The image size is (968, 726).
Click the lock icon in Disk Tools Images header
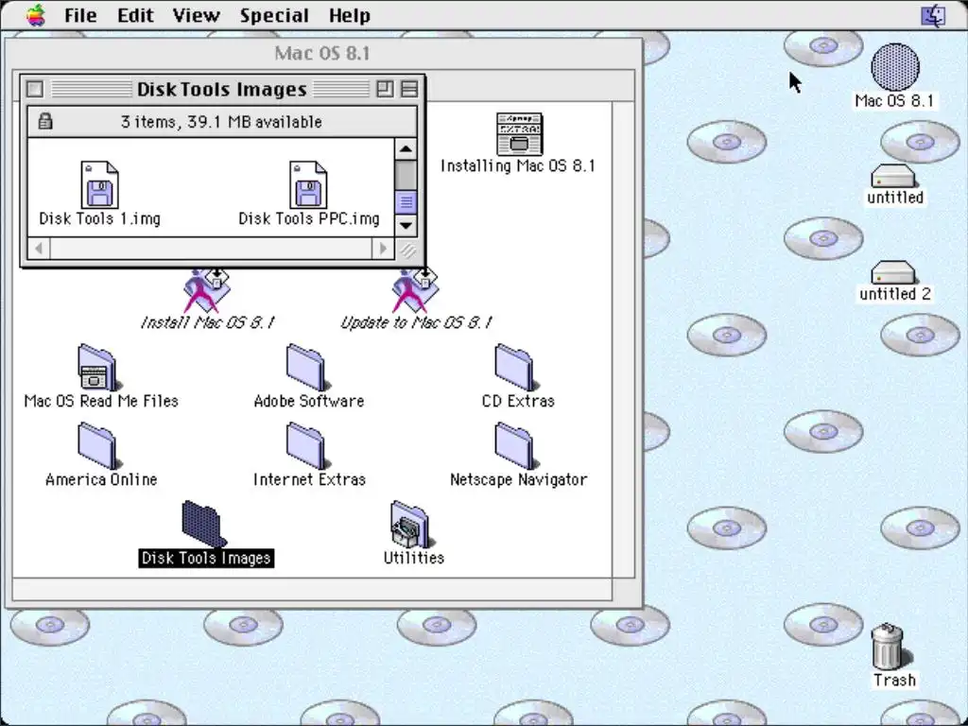point(44,121)
